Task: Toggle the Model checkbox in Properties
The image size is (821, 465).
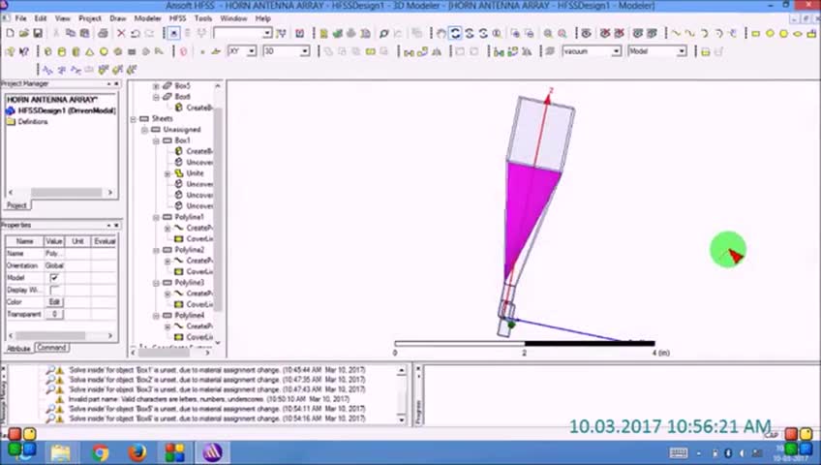Action: (54, 277)
